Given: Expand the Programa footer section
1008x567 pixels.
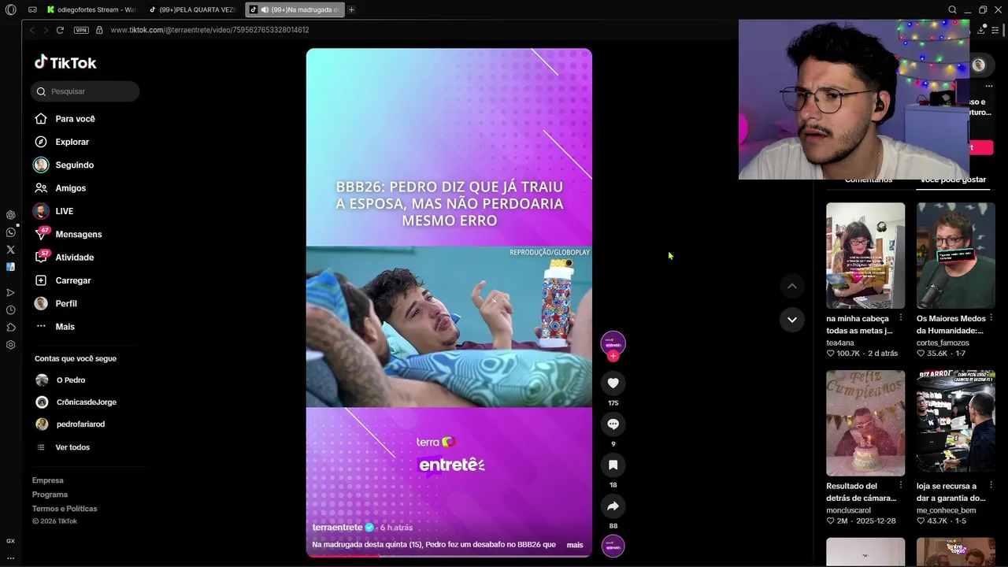Looking at the screenshot, I should point(50,495).
